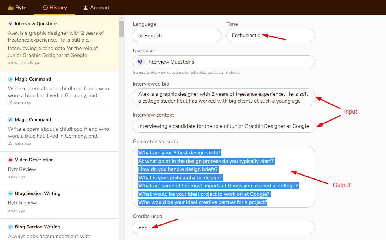
Task: Open the Language field showing us English
Action: pos(177,36)
